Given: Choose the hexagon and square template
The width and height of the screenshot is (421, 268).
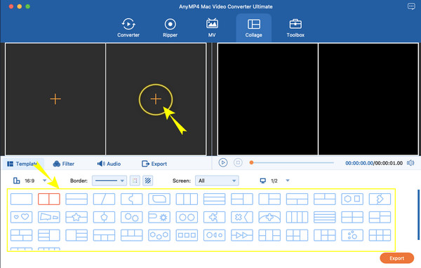Looking at the screenshot, I should coord(352,199).
